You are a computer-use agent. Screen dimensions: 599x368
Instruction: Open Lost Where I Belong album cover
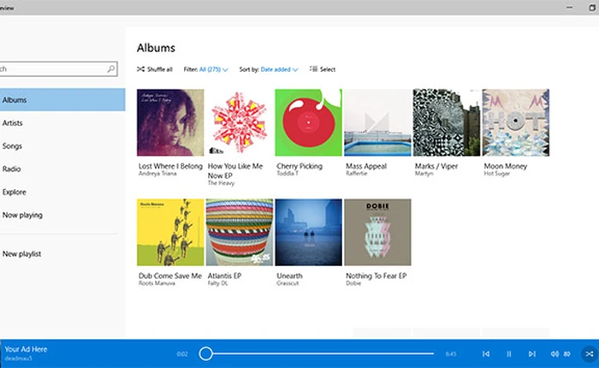(x=170, y=122)
